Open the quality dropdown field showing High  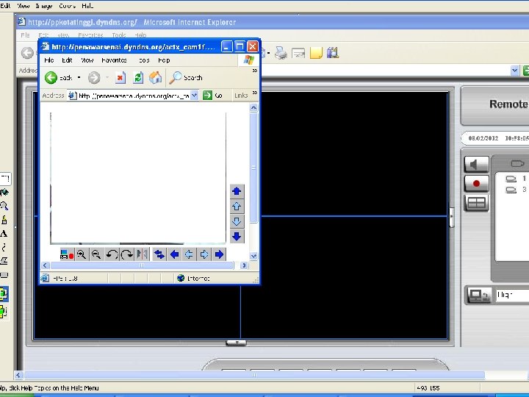click(512, 295)
